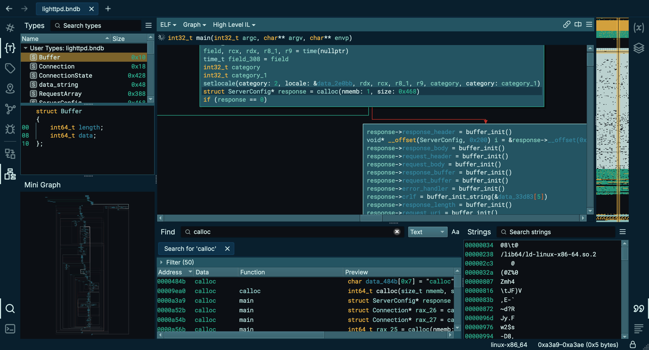Click the Function column header
649x350 pixels.
click(291, 272)
